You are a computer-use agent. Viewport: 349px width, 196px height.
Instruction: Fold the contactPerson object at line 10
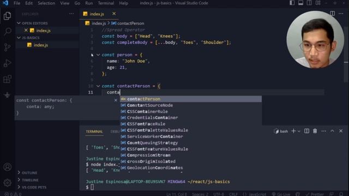[x=98, y=86]
